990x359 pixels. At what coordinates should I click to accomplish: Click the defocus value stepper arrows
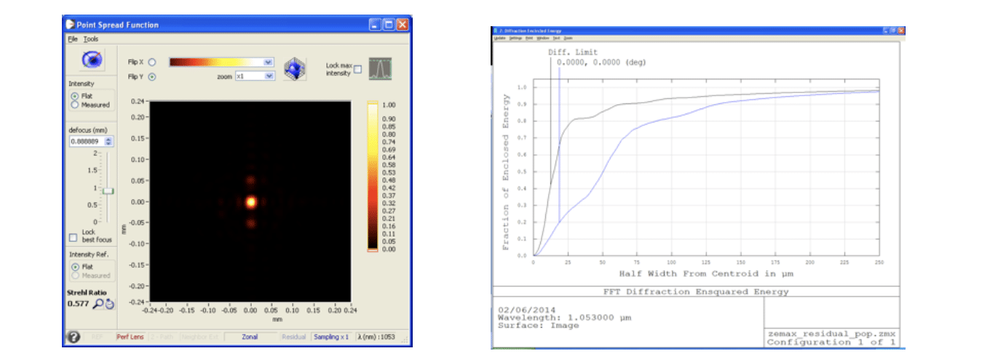click(x=109, y=141)
